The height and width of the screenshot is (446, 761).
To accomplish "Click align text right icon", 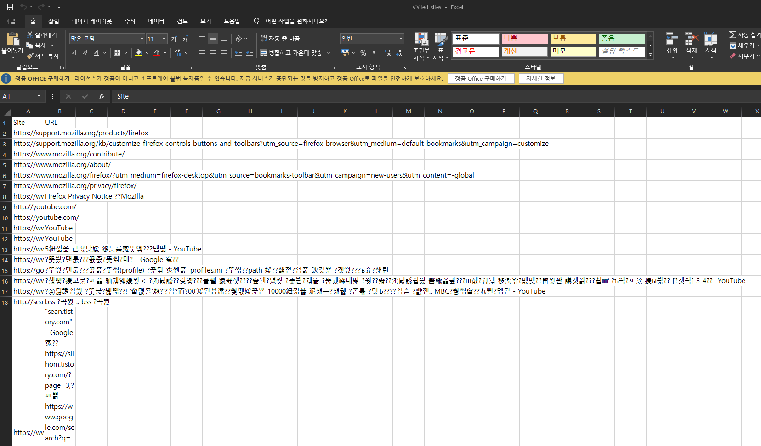I will coord(224,53).
